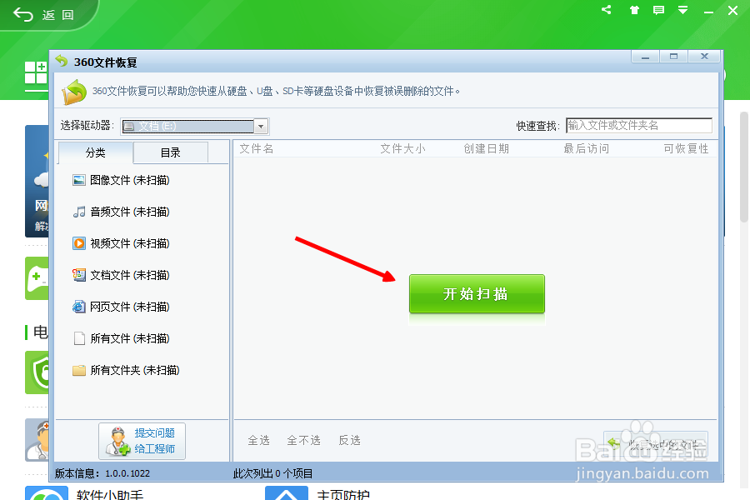Image resolution: width=750 pixels, height=500 pixels.
Task: Click the dropdown arrow of drive selector
Action: [261, 127]
